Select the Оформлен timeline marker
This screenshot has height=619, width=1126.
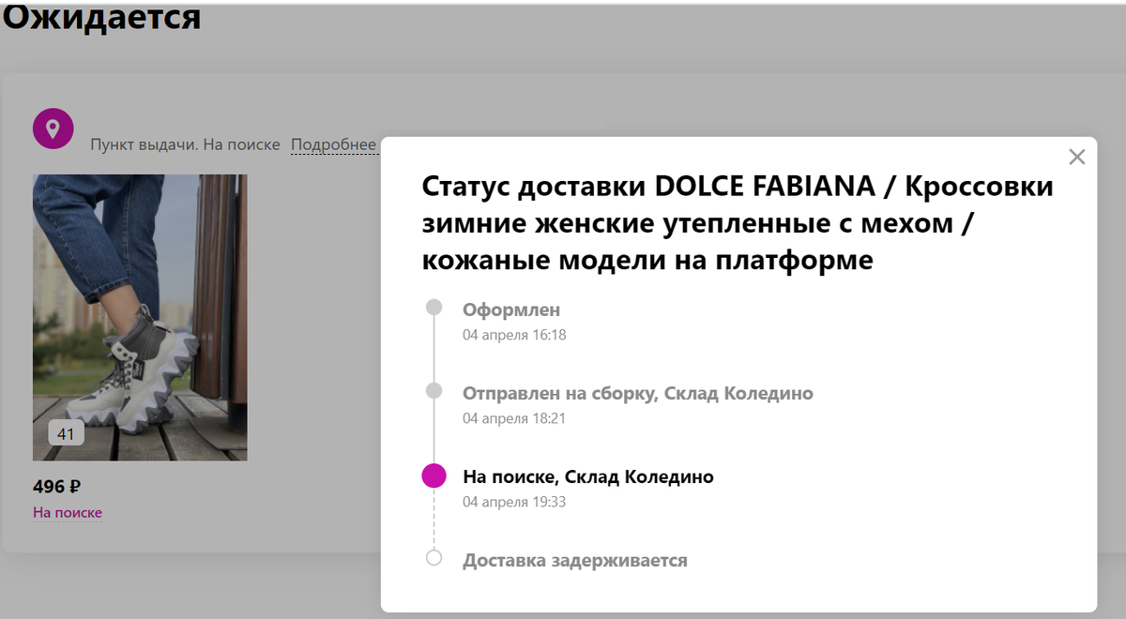point(434,307)
